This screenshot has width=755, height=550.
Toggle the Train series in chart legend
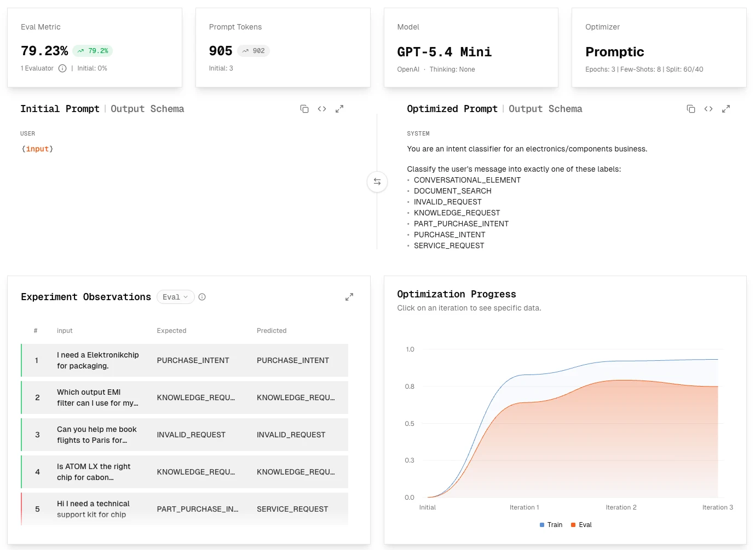pyautogui.click(x=551, y=525)
